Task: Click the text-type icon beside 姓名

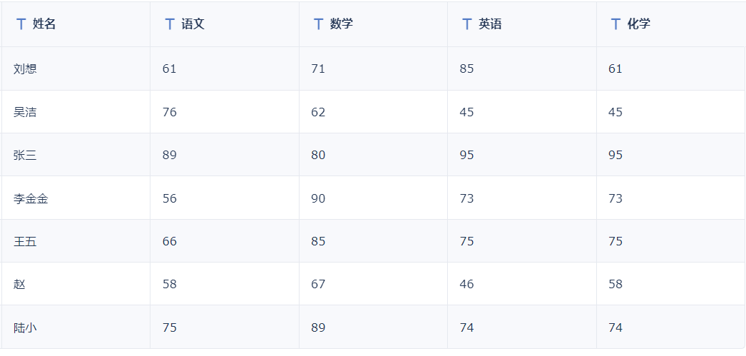Action: click(21, 24)
